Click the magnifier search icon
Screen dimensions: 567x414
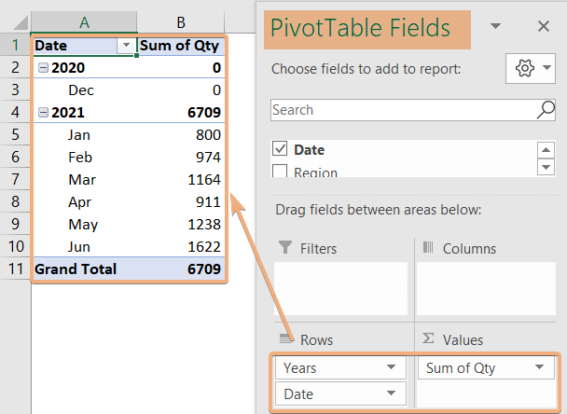click(x=546, y=110)
